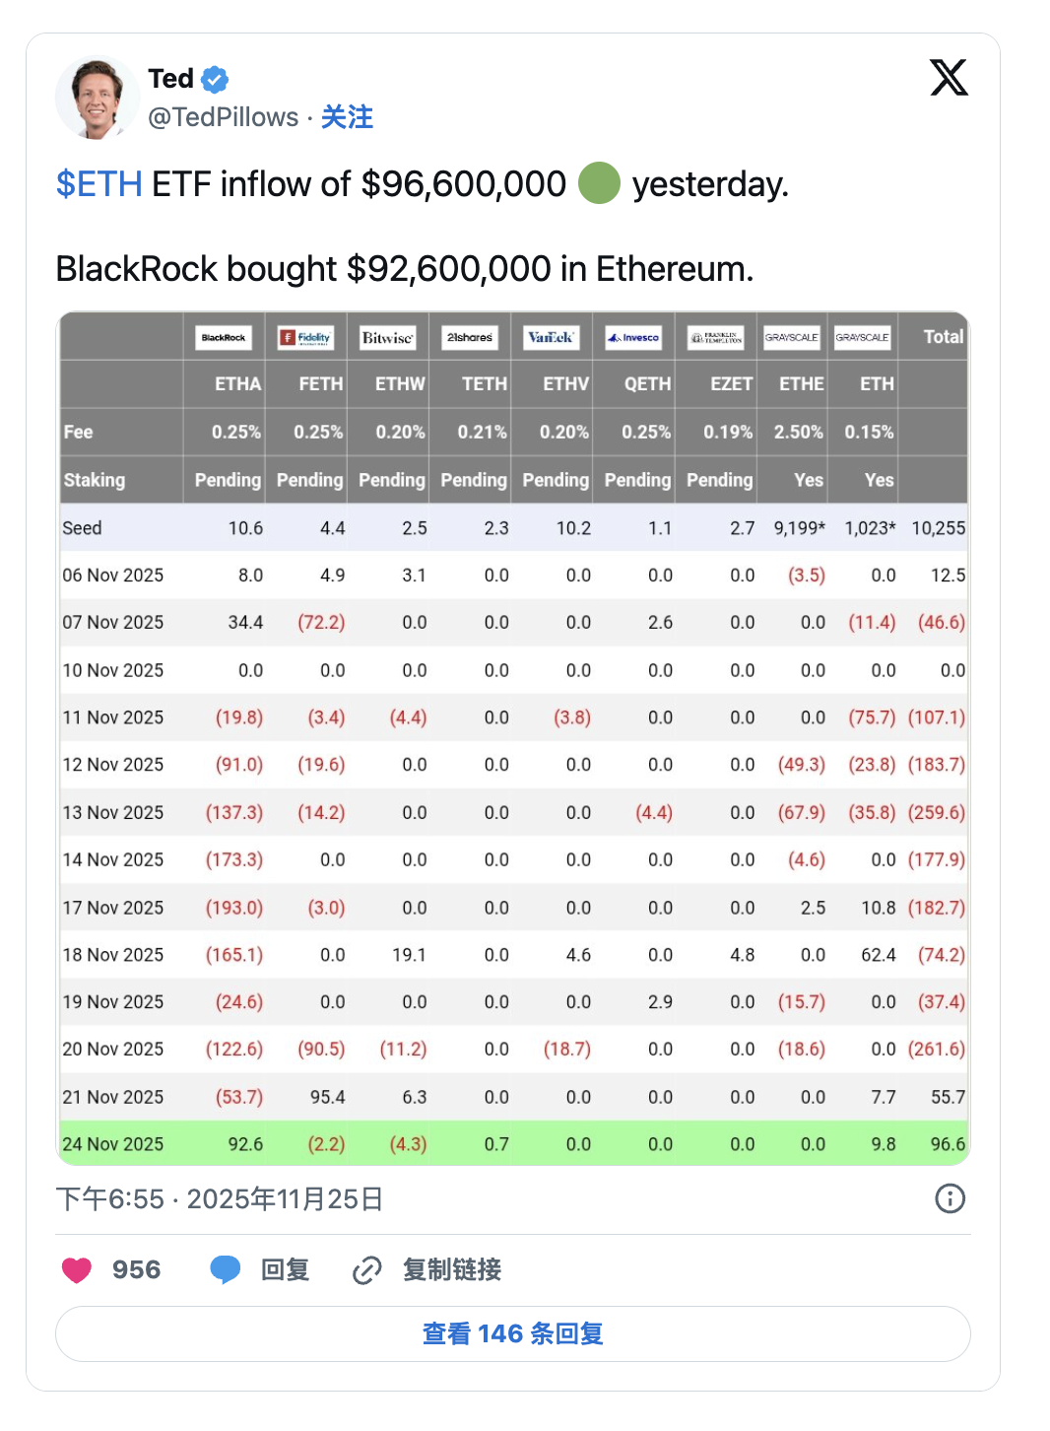Image resolution: width=1050 pixels, height=1431 pixels.
Task: Click the reply speech bubble icon
Action: click(225, 1270)
